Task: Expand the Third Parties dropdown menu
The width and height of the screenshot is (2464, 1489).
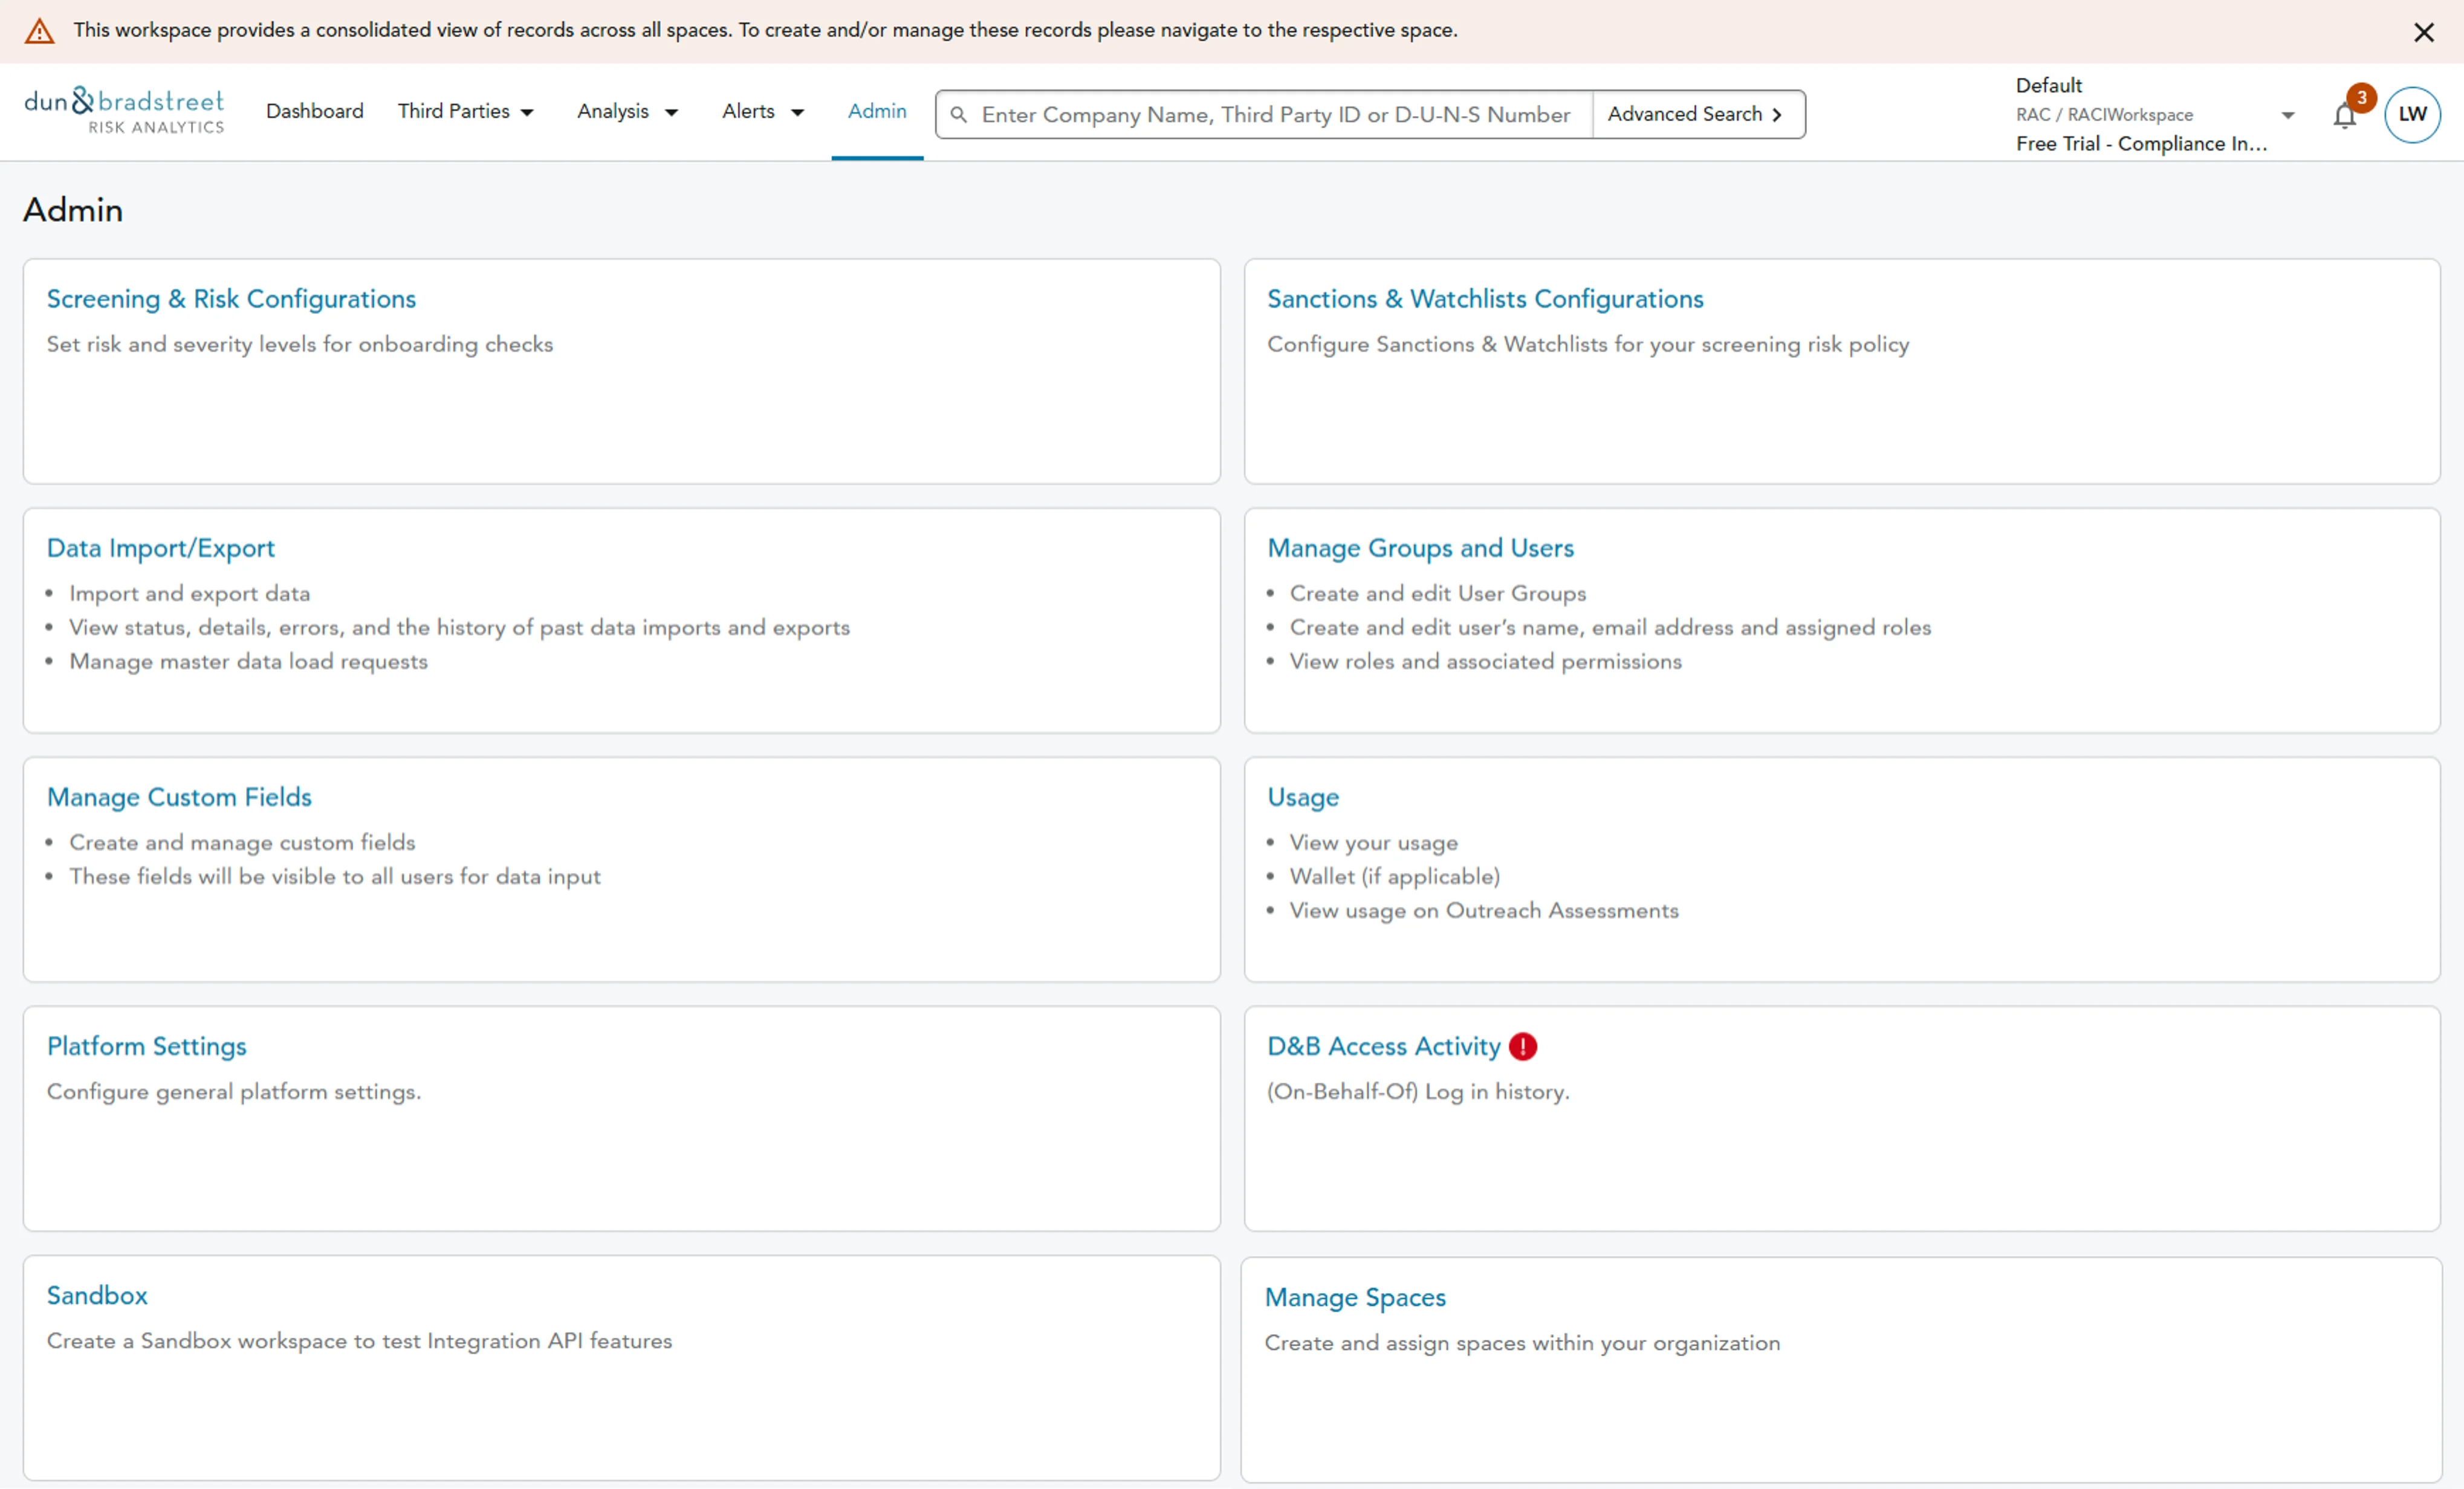Action: (x=465, y=111)
